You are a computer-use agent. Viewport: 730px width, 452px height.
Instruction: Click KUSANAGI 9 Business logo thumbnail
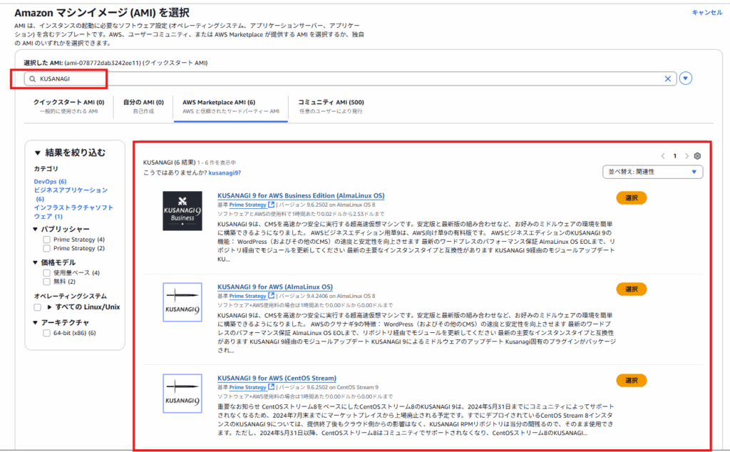click(x=182, y=211)
